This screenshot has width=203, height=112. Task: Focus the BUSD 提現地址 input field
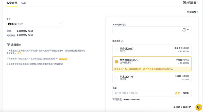point(152,30)
